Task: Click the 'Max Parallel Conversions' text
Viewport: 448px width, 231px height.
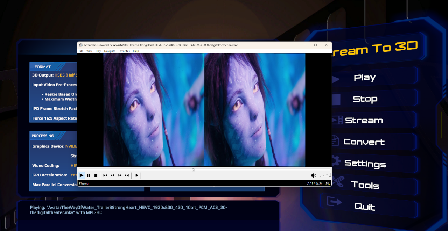Action: pyautogui.click(x=55, y=185)
